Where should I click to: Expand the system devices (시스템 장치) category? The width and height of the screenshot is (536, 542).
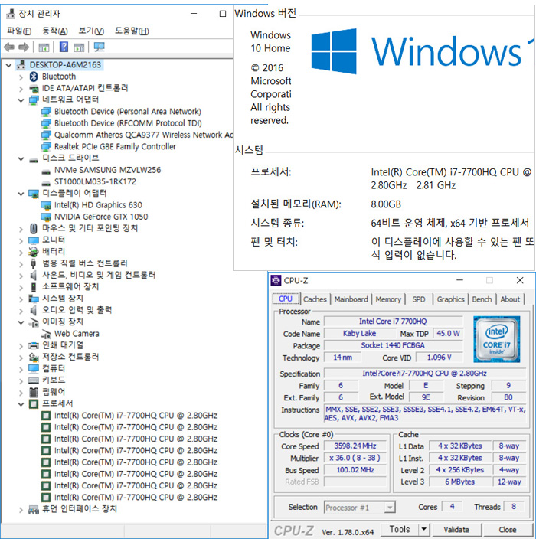click(21, 299)
